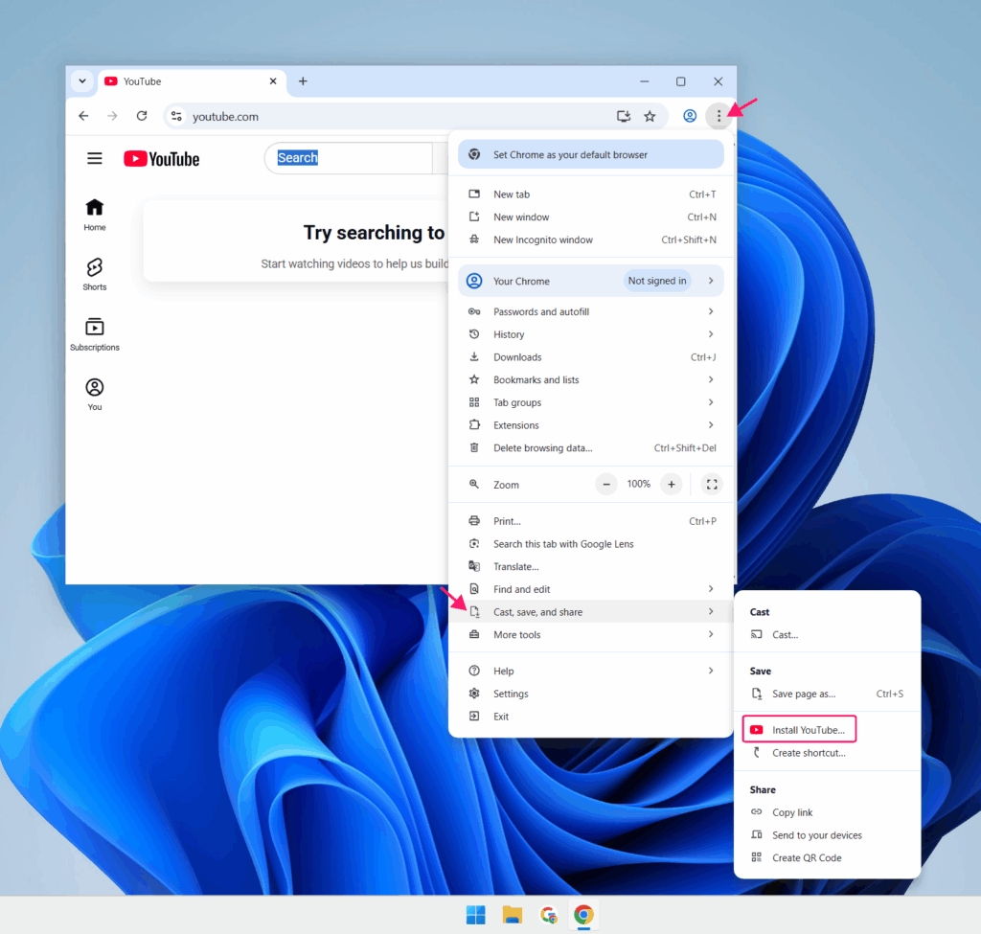
Task: Expand Find and edit submenu
Action: pos(590,589)
